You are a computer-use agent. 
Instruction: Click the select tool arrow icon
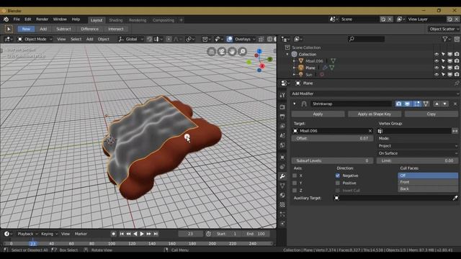click(x=9, y=29)
